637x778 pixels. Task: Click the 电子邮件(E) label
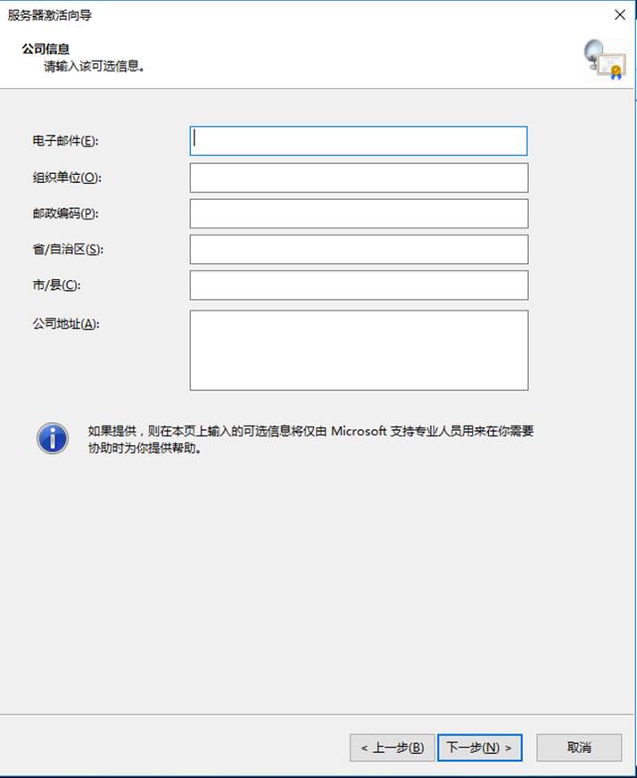click(x=65, y=141)
